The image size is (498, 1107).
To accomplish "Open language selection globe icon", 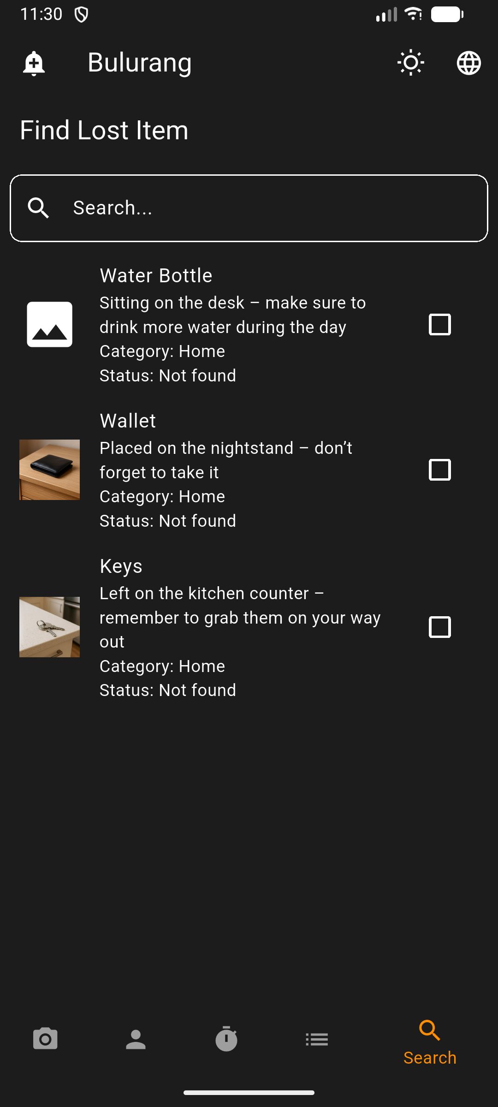I will click(468, 63).
